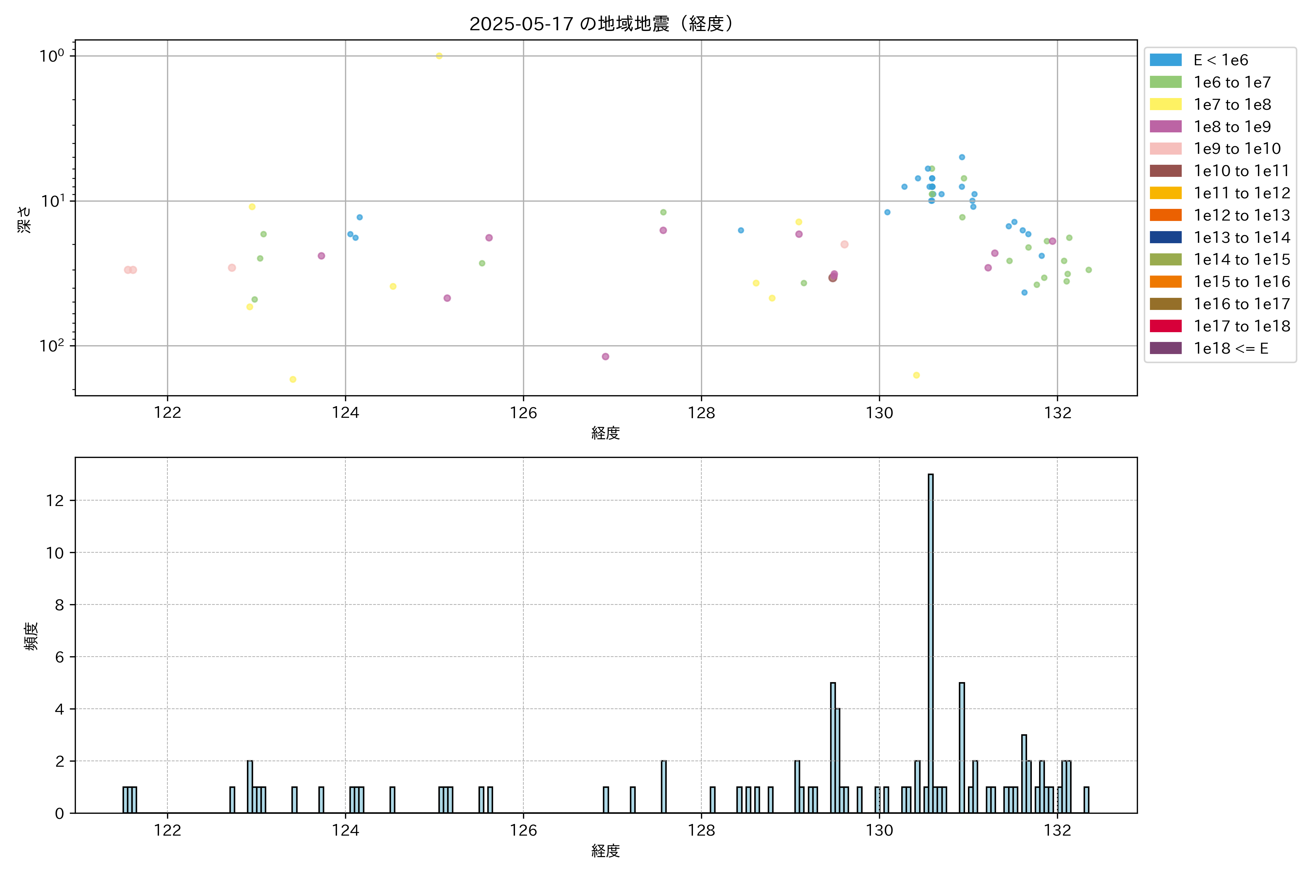Click the upper plot's 経度 axis label
1313x875 pixels.
click(x=606, y=432)
